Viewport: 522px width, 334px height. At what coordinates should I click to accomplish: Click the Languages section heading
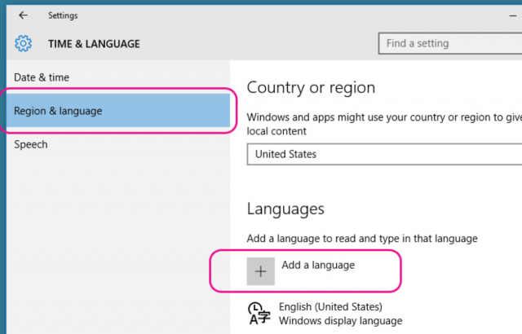click(x=285, y=209)
